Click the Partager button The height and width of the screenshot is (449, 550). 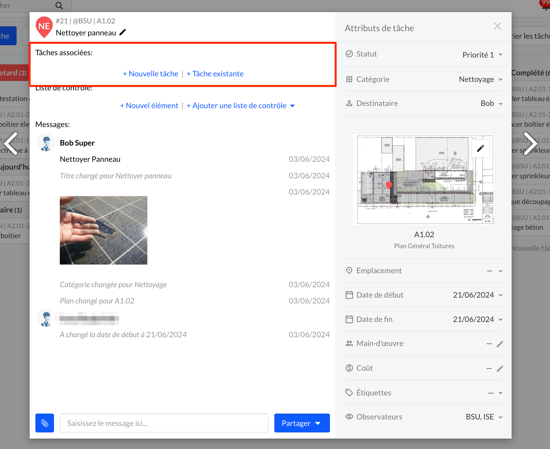tap(302, 423)
